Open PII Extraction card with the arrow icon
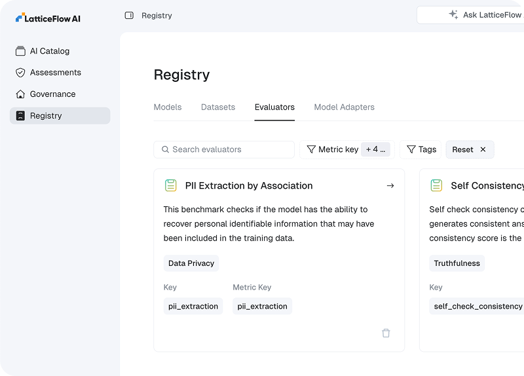524x376 pixels. [390, 186]
